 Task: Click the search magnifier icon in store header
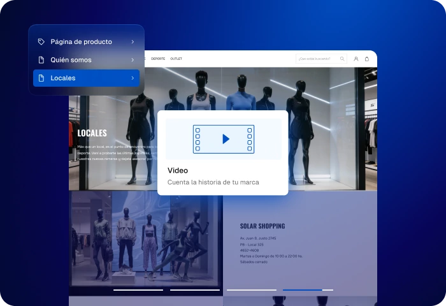pyautogui.click(x=342, y=59)
